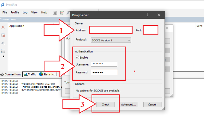The image size is (205, 119).
Task: Click the Password input field
Action: click(x=104, y=72)
